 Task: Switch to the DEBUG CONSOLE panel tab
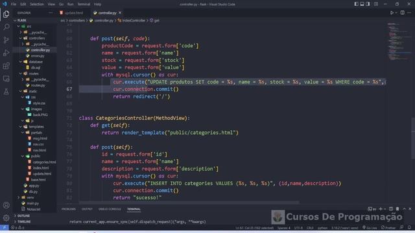110,209
